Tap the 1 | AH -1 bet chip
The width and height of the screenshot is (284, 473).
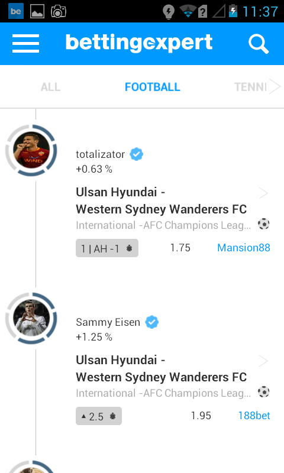pyautogui.click(x=107, y=248)
